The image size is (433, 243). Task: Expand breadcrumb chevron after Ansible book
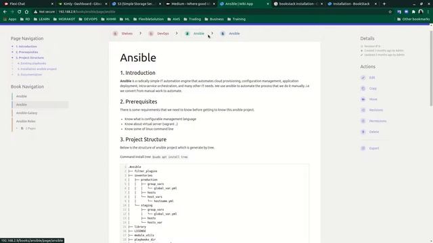tap(212, 33)
